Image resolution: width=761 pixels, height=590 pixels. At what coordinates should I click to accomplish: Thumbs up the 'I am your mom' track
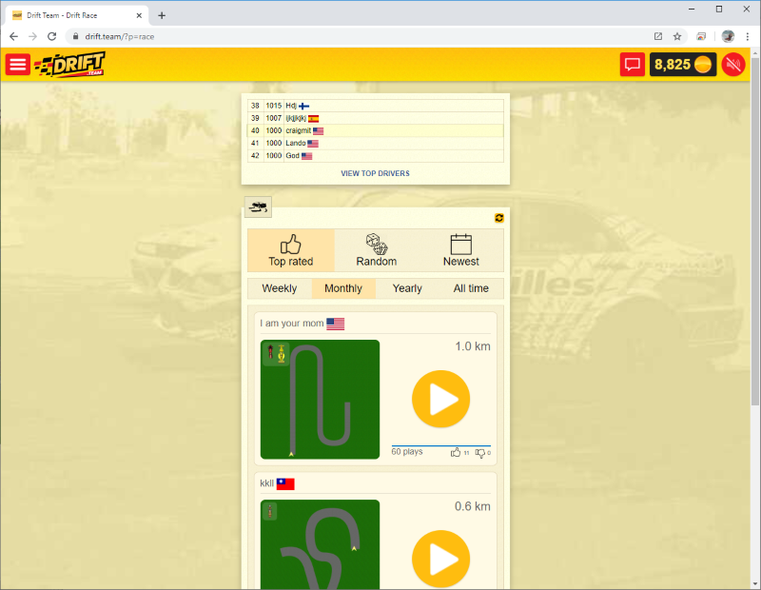[x=456, y=452]
